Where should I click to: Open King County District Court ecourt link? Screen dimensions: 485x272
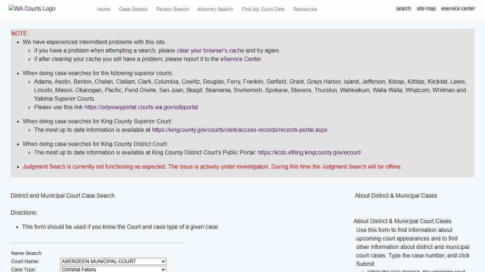pos(309,152)
